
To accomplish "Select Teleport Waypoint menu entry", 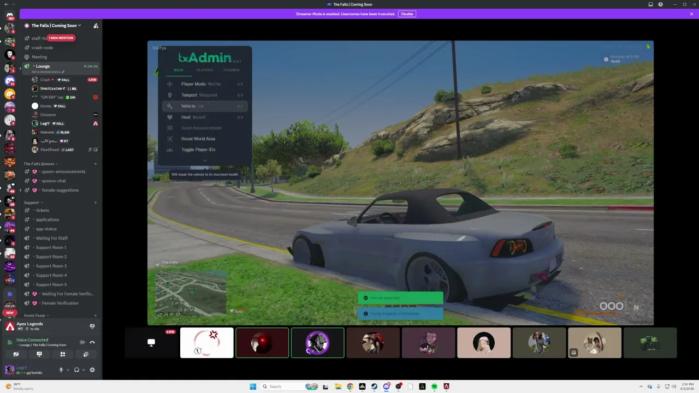I will coord(206,95).
